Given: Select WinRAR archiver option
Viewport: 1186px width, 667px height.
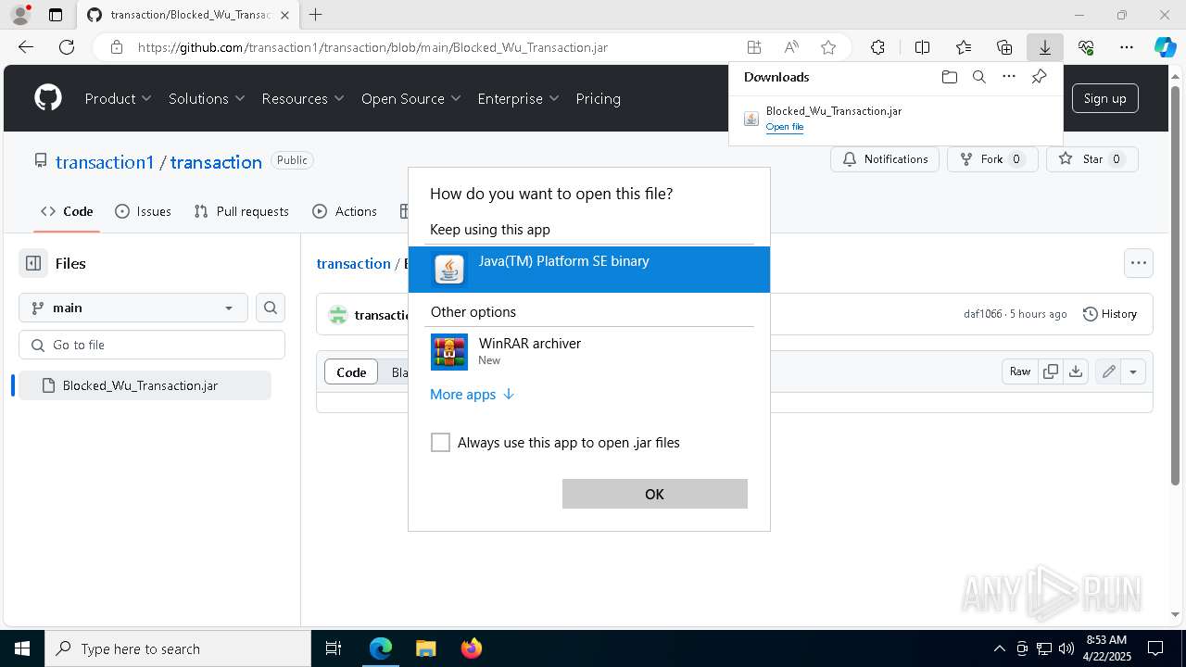Looking at the screenshot, I should pos(589,352).
